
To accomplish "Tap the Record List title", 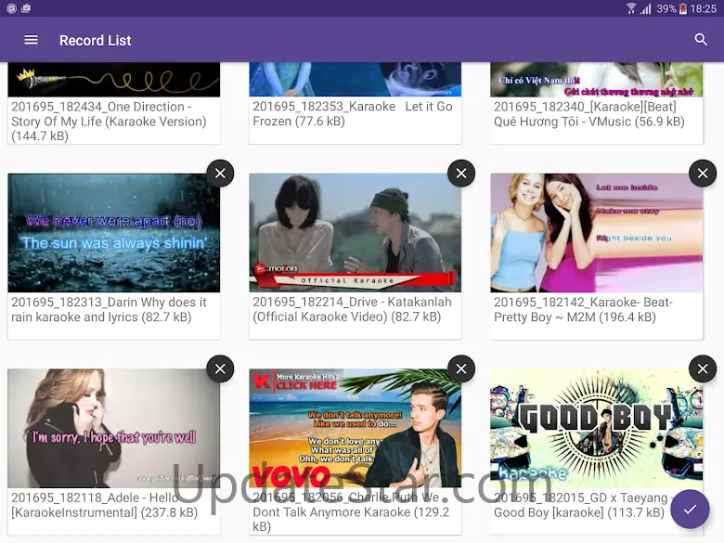I will tap(96, 41).
